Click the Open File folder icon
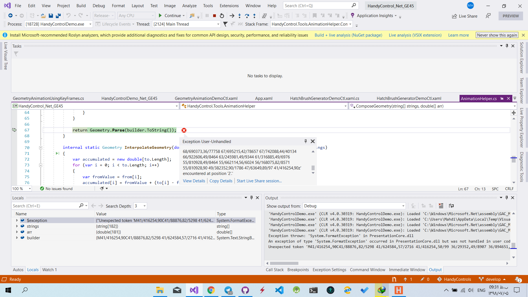Image resolution: width=528 pixels, height=297 pixels. coord(43,16)
